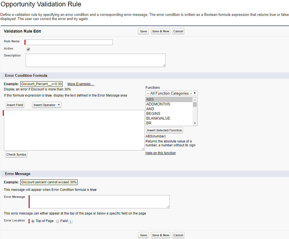Click Save & New at the top

point(160,31)
